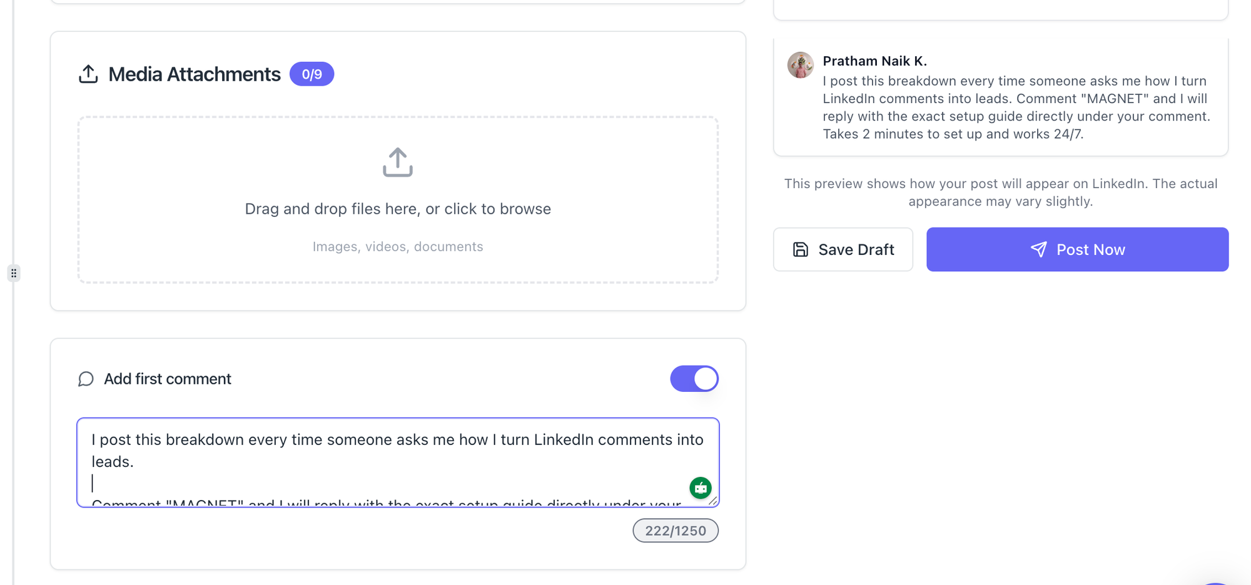Click the textarea resize handle corner
1251x585 pixels.
pyautogui.click(x=713, y=501)
